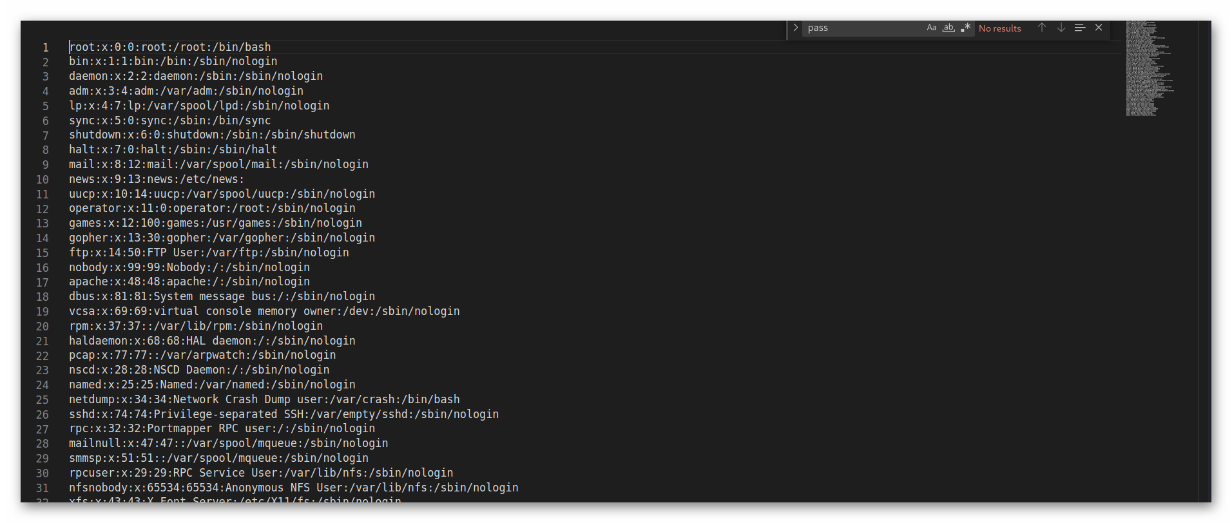Screen dimensions: 1232x523
Task: Click line number 10 in gutter
Action: (43, 180)
